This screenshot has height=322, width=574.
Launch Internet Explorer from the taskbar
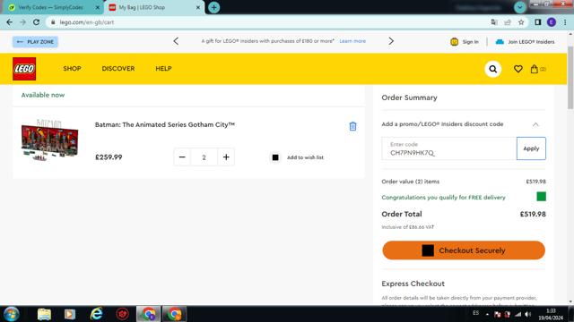coord(96,314)
